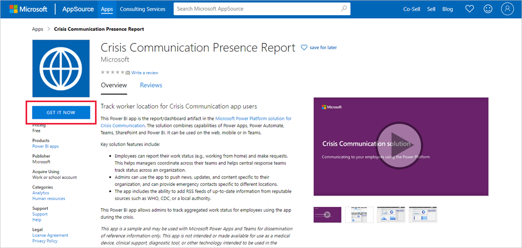Open Consulting Services tab
The width and height of the screenshot is (522, 248).
[143, 9]
